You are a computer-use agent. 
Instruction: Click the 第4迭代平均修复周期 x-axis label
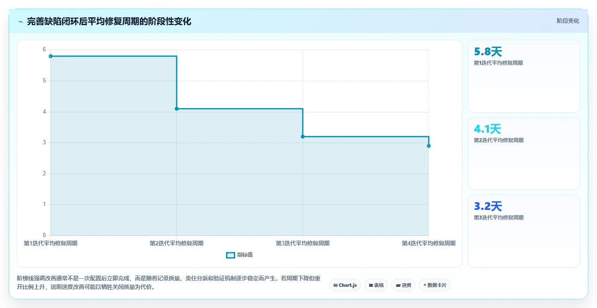point(429,243)
